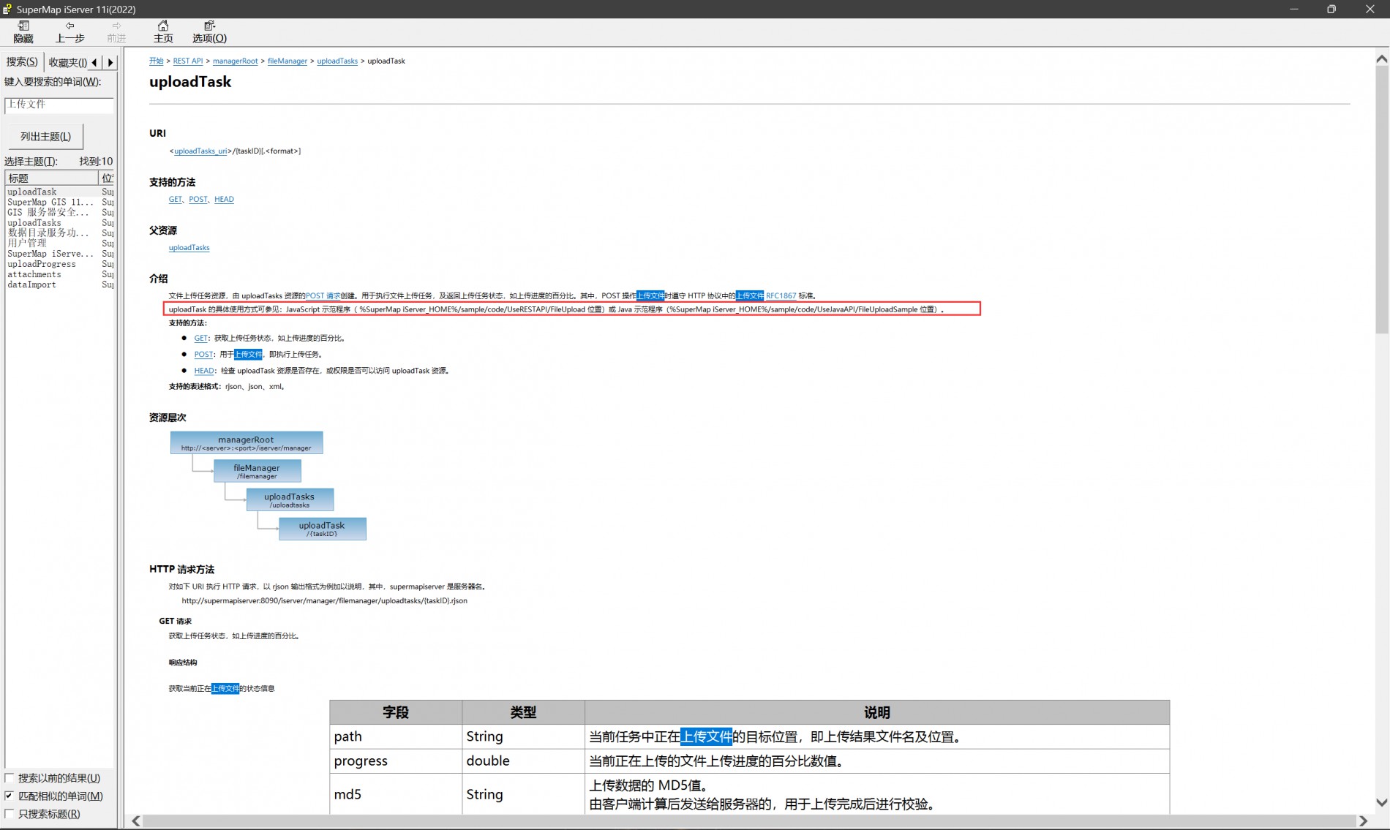Screen dimensions: 1390x830
Task: Select uploadTasks in search results
Action: [59, 222]
